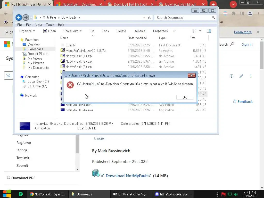Open Discord taskbar item

173,194
